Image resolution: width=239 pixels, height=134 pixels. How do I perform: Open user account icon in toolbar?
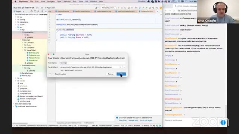click(96, 8)
